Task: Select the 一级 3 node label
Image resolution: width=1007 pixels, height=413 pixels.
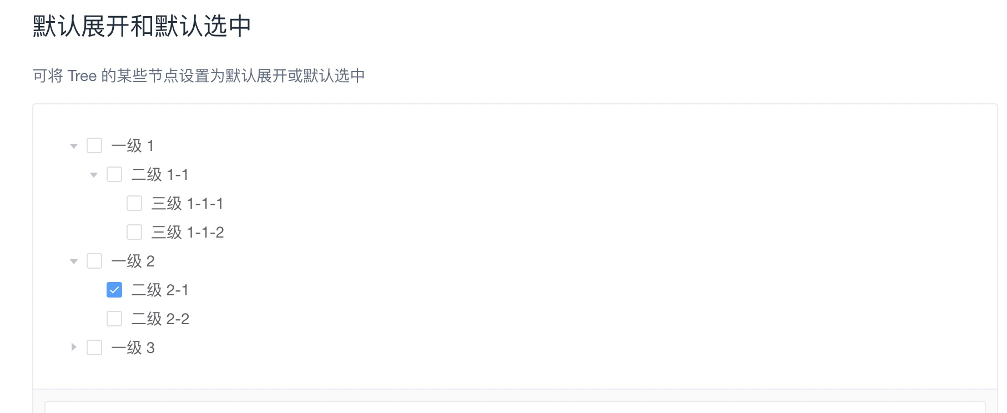Action: pyautogui.click(x=133, y=347)
